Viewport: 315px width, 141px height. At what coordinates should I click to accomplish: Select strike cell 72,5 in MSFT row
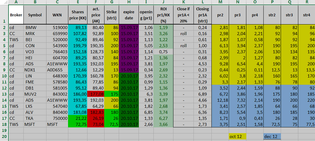111,124
